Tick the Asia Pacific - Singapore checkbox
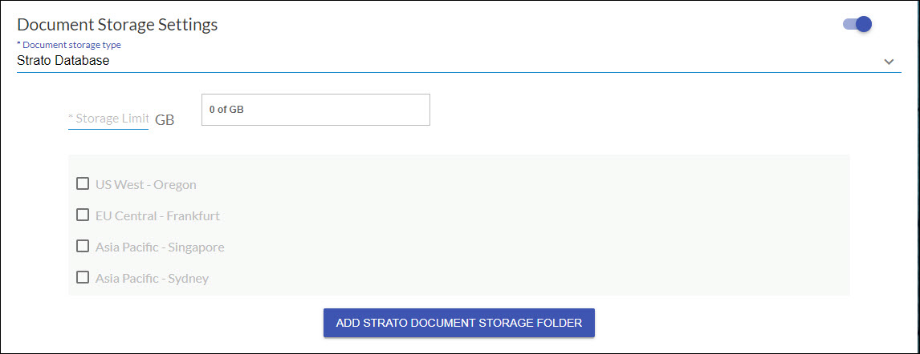Viewport: 920px width, 354px height. 82,246
